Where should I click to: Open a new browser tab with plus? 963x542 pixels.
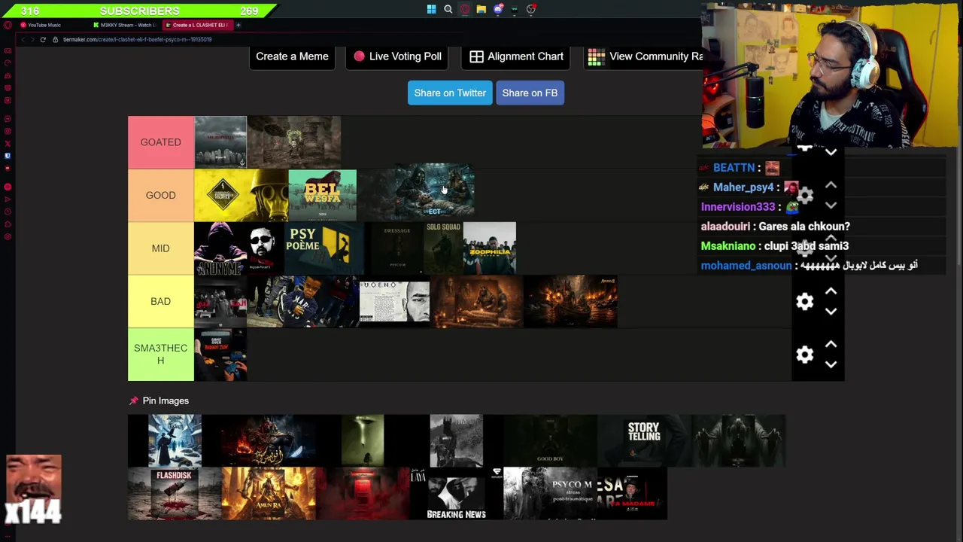[x=238, y=25]
